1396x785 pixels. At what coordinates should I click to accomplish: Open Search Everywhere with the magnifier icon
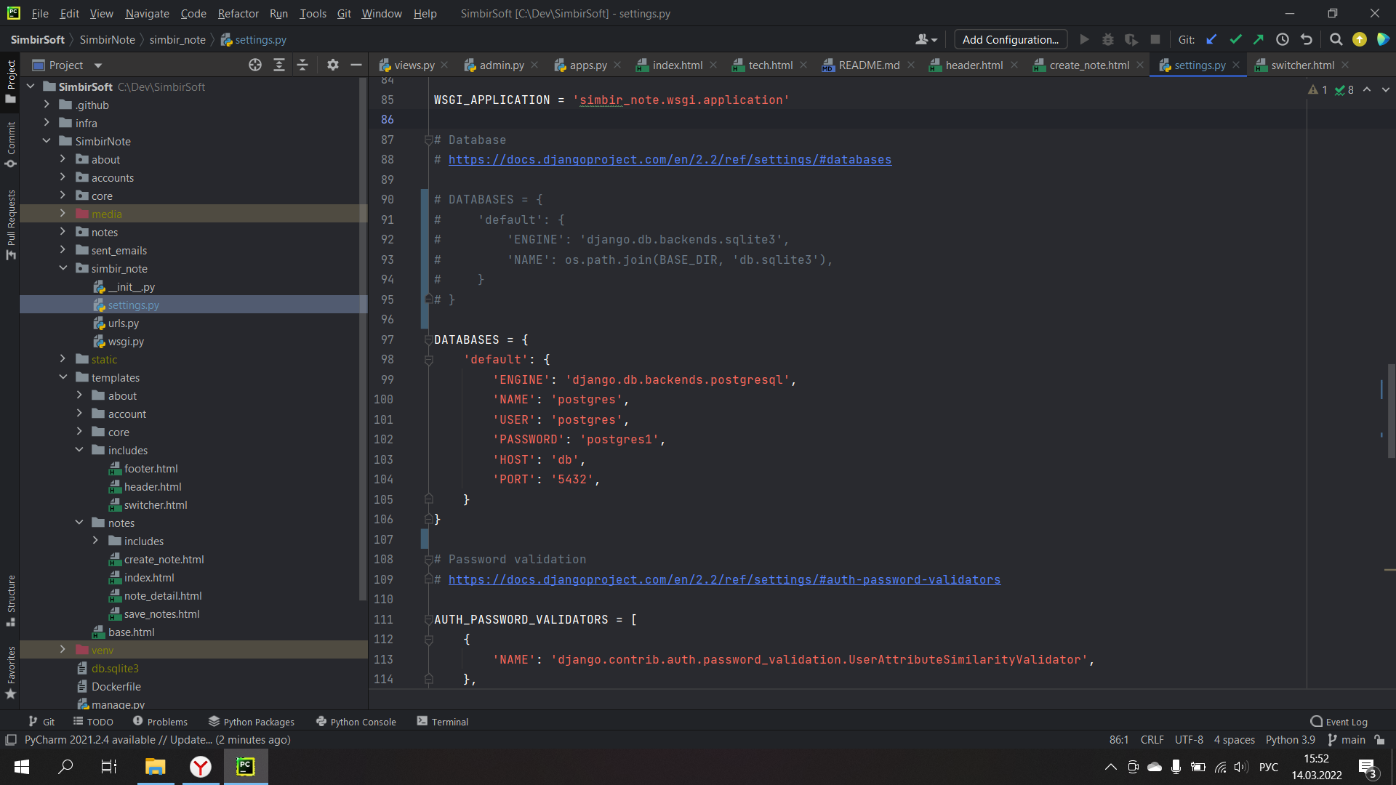click(1336, 39)
